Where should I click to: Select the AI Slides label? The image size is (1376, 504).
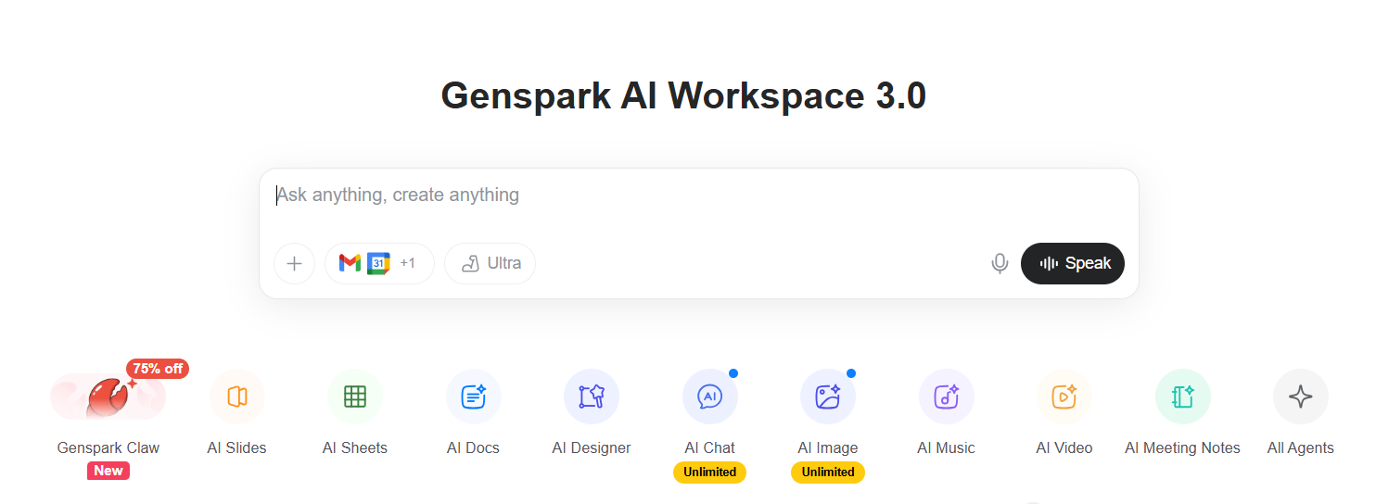[x=236, y=448]
